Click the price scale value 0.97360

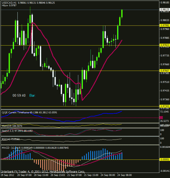[x=165, y=99]
